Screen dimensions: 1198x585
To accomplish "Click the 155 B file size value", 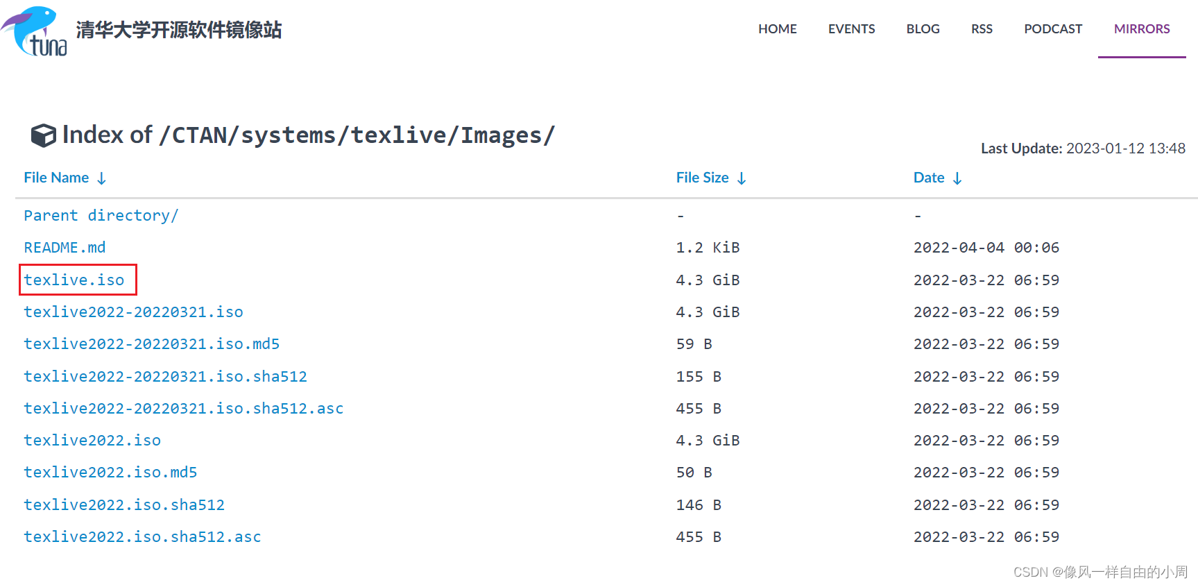I will click(699, 377).
